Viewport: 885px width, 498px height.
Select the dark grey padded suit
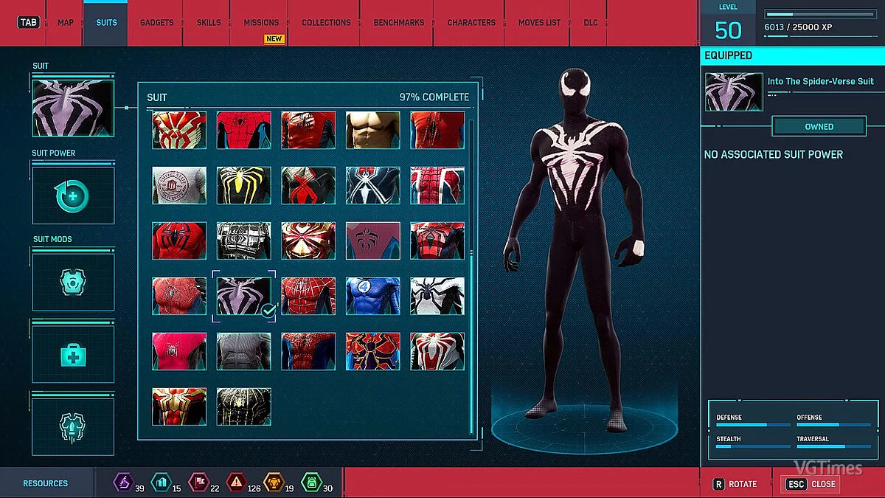point(244,351)
